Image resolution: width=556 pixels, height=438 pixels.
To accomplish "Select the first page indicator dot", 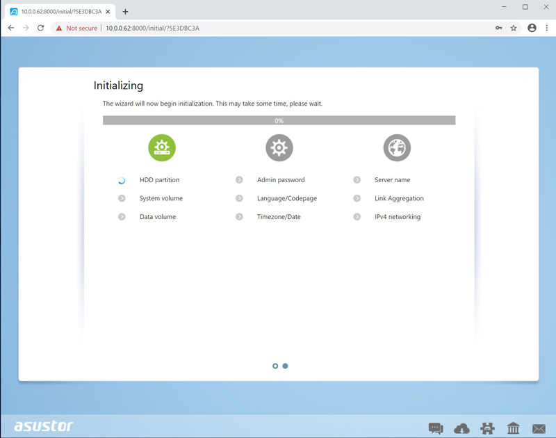I will (x=275, y=366).
